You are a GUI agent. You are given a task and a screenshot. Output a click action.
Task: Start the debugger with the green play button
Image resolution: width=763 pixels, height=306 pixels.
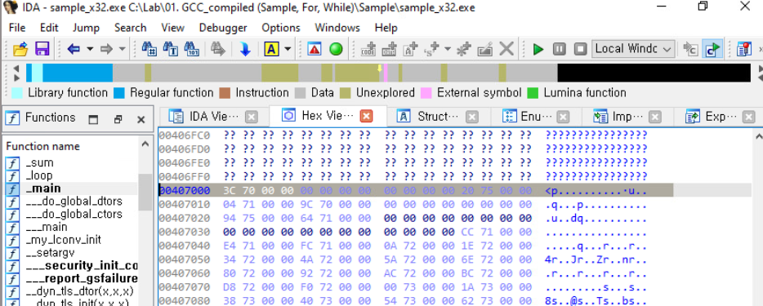[x=538, y=49]
